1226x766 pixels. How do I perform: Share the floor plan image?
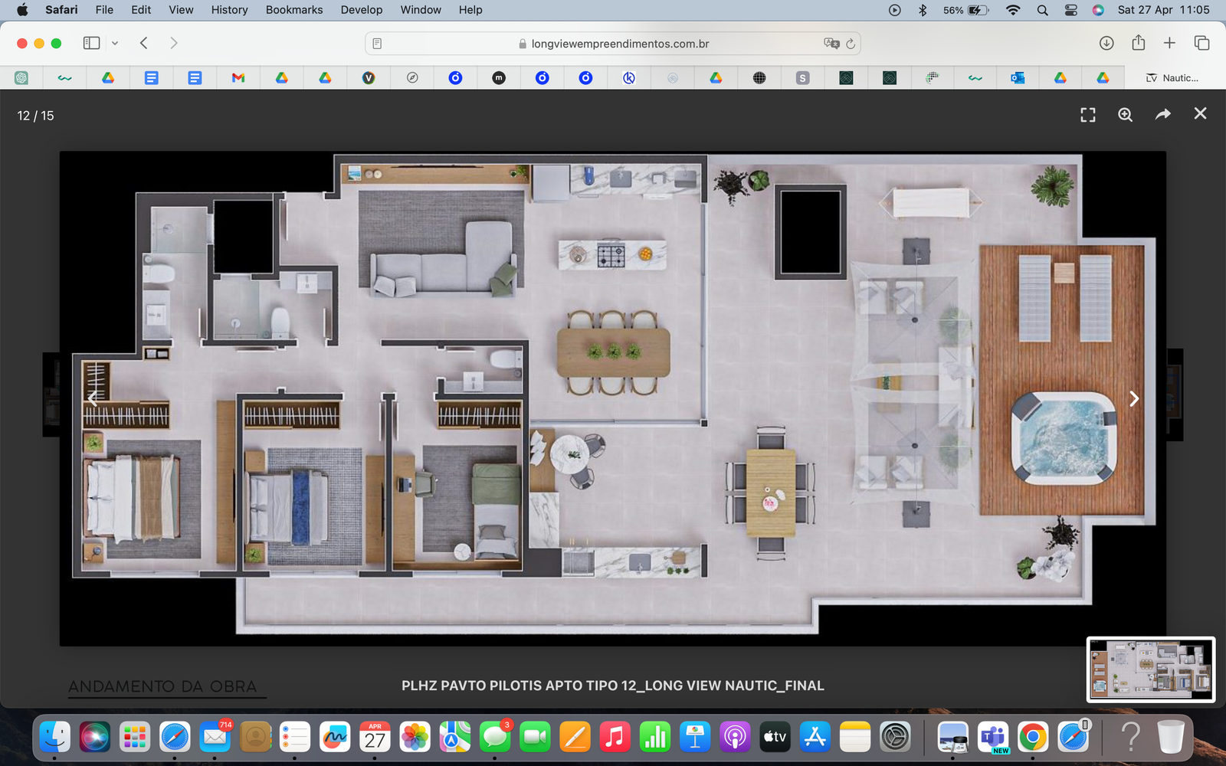click(1162, 115)
